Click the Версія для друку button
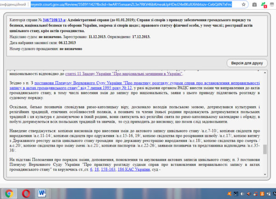Image resolution: width=276 pixels, height=199 pixels. [x=247, y=63]
